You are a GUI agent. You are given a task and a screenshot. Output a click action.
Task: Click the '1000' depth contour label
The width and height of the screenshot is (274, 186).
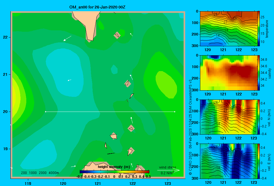(33, 173)
